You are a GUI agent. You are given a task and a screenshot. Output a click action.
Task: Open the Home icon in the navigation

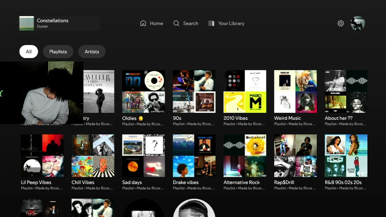[x=143, y=23]
